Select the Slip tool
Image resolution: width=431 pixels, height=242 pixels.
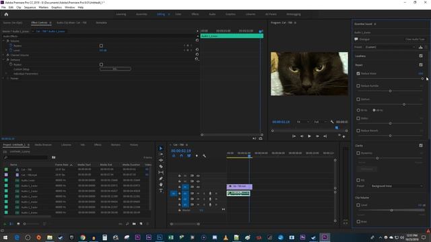[161, 172]
